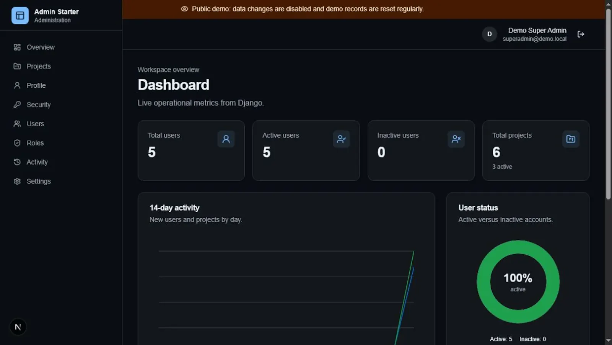Viewport: 612px width, 345px height.
Task: Open the Profile menu item
Action: click(61, 85)
